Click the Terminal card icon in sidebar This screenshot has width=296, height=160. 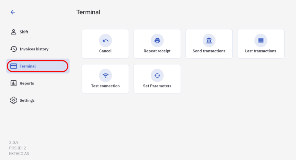tap(13, 66)
